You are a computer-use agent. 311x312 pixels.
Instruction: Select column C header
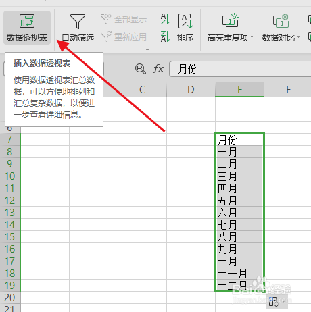point(142,90)
